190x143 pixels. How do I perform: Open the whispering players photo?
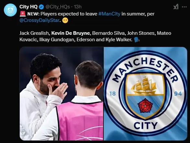(62, 93)
